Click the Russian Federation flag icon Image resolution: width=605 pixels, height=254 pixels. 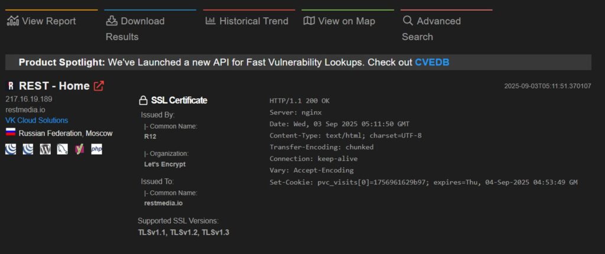tap(10, 133)
